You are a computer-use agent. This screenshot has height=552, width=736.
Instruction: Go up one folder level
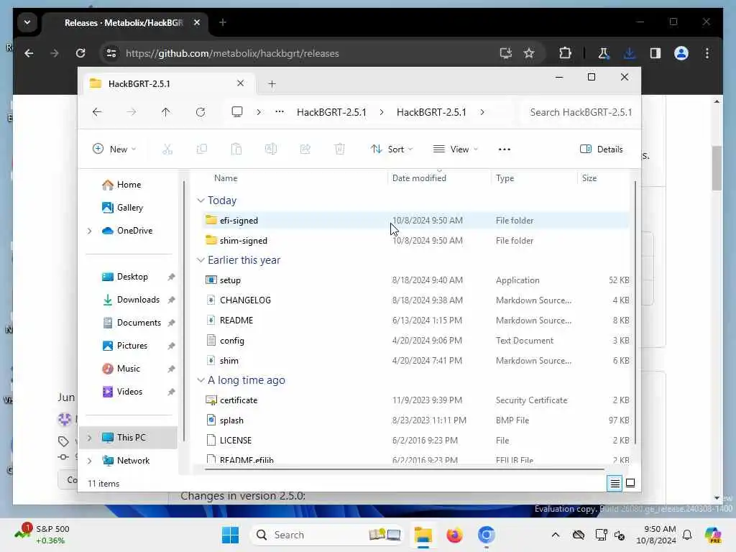pyautogui.click(x=166, y=112)
